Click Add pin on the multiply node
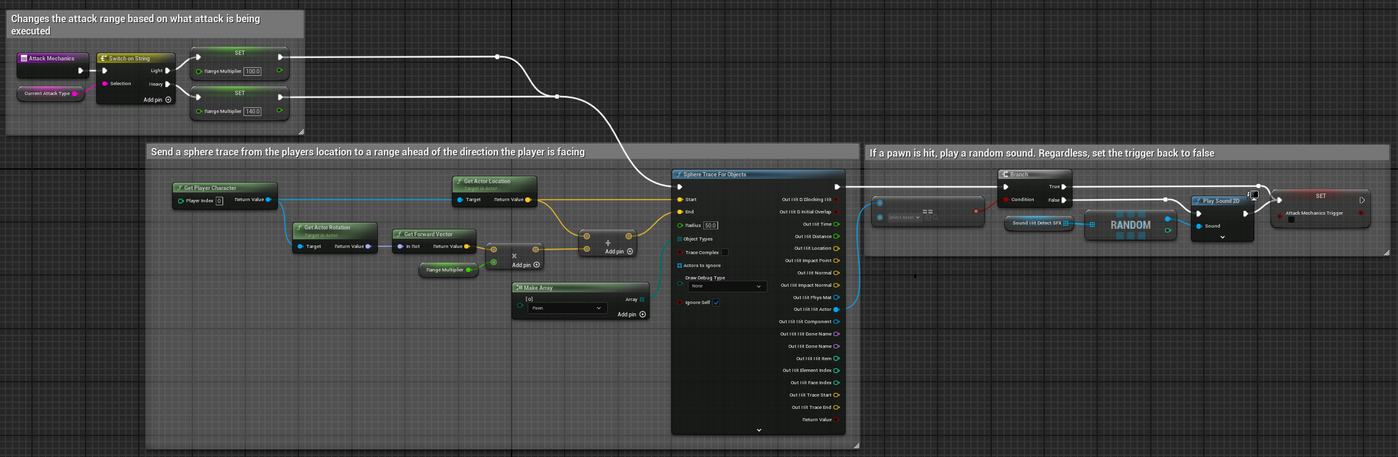 pos(536,265)
